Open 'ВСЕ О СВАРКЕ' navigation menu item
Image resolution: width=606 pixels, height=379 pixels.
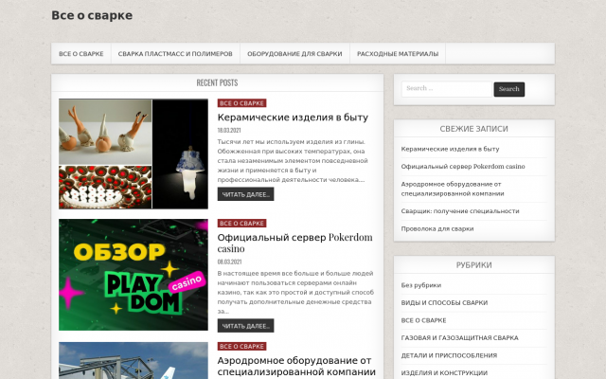81,54
